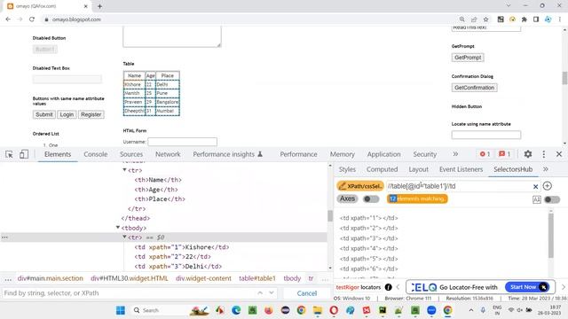Switch to the Sources tab
This screenshot has width=568, height=319.
point(131,154)
